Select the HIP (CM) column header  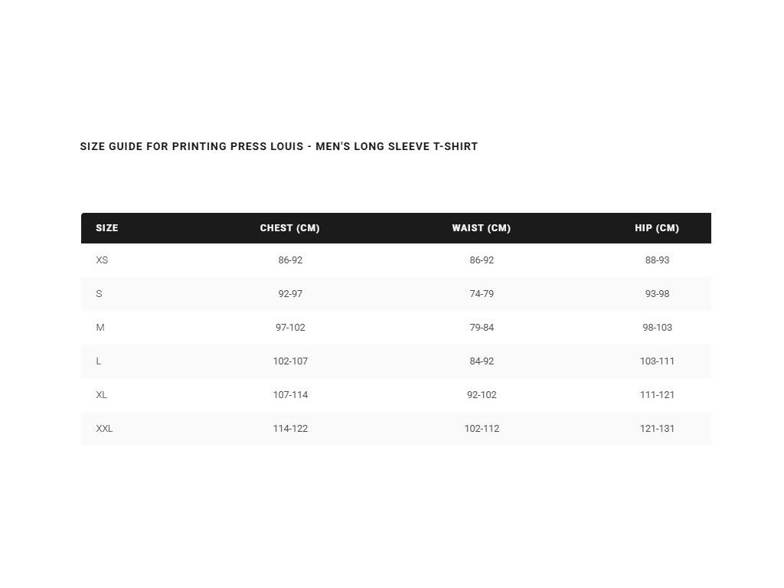click(657, 228)
